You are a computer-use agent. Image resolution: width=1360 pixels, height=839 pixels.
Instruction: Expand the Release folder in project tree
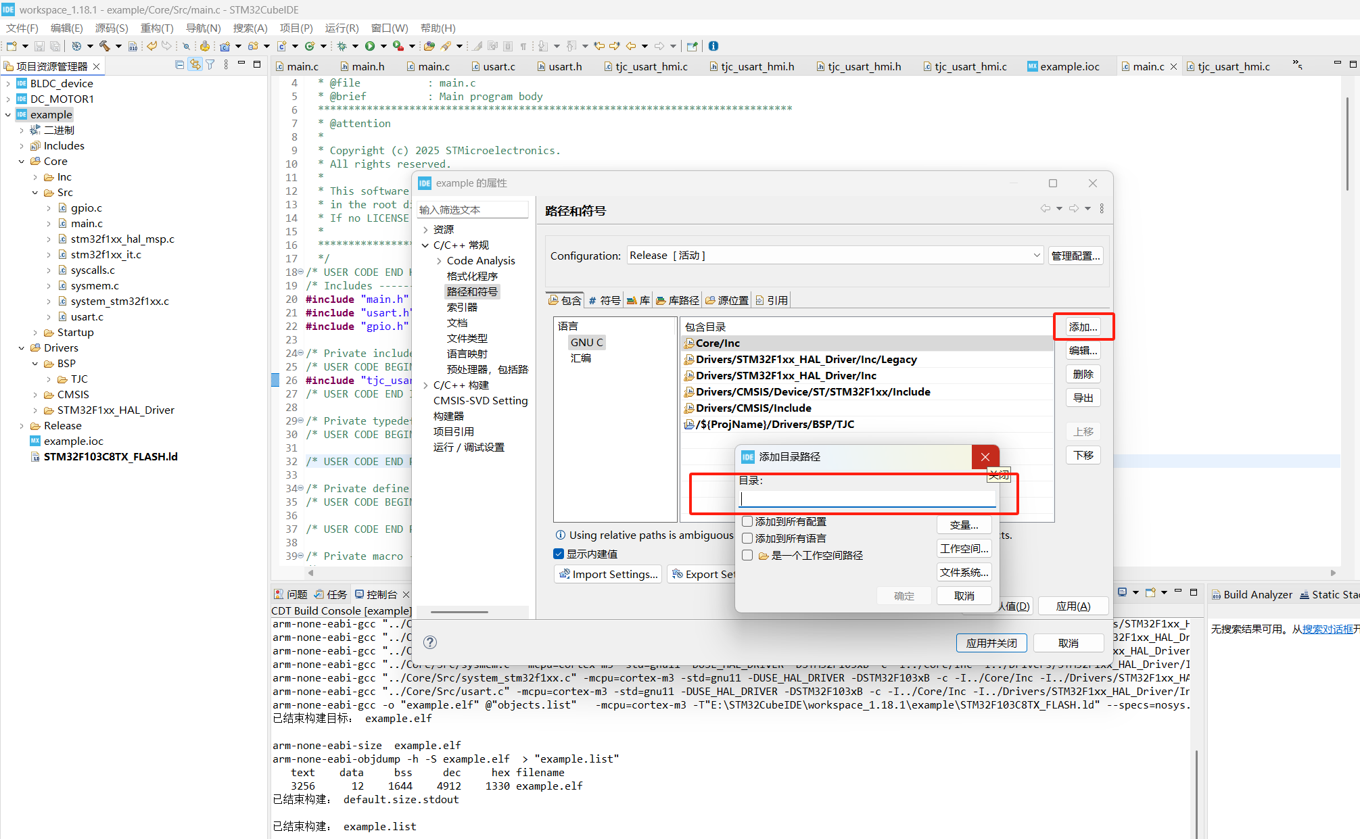point(22,426)
